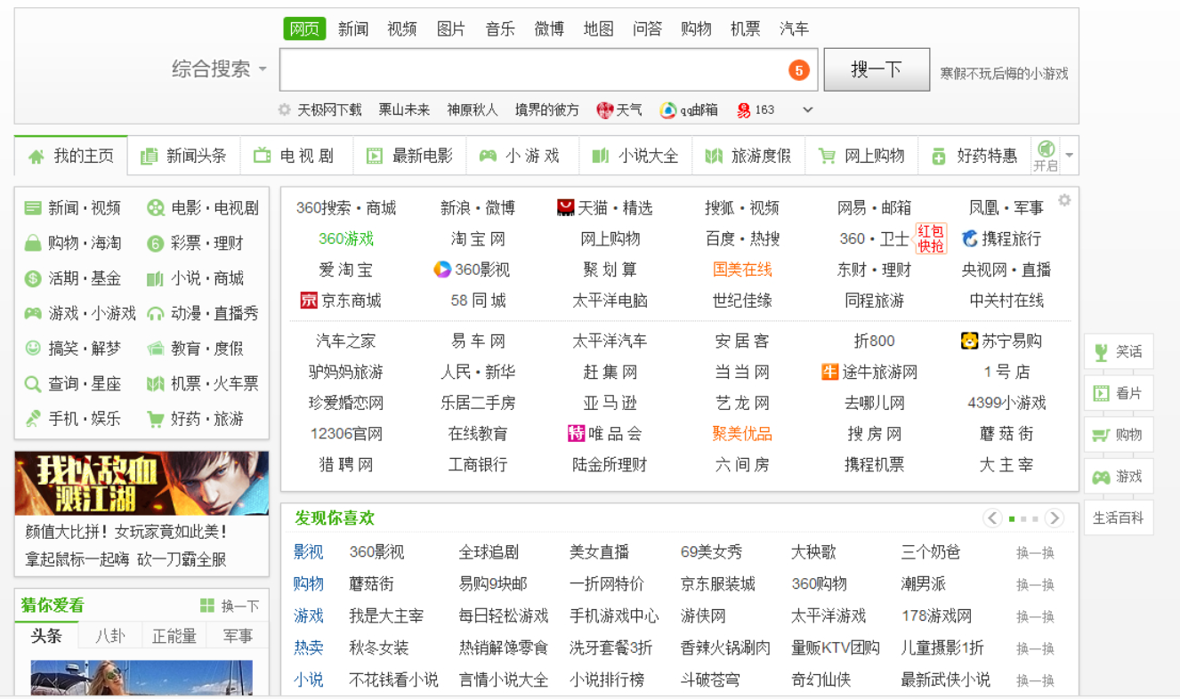Open the gear icon beside 天极网下载
Viewport: 1180px width, 699px height.
tap(285, 109)
